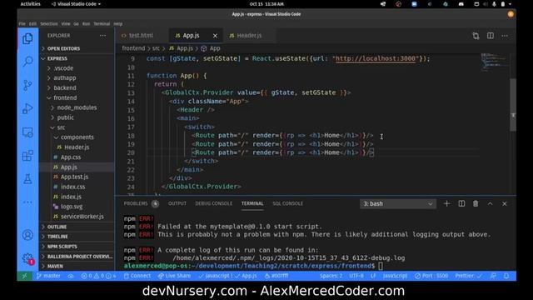Click the master branch indicator
This screenshot has height=300, width=533.
48,276
